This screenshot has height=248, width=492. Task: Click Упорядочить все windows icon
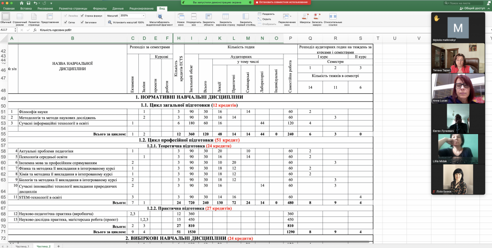194,16
